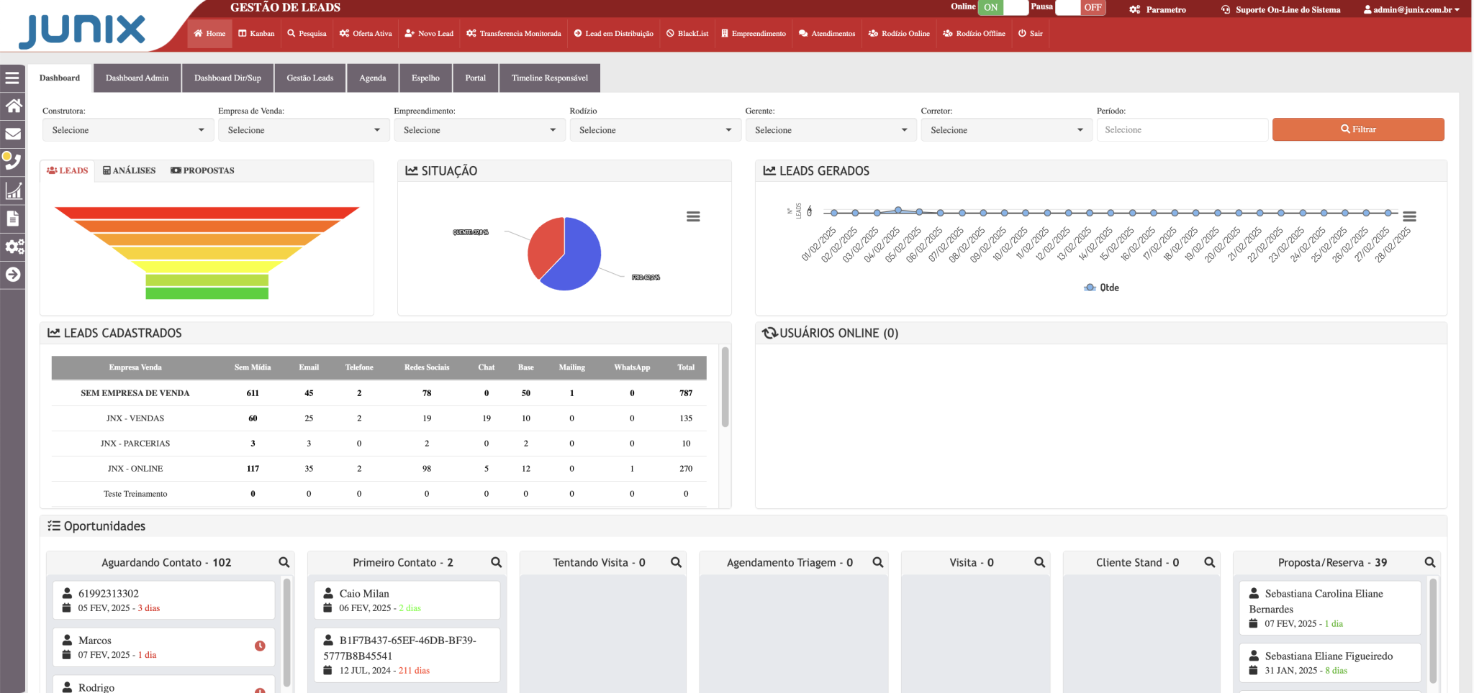Screen dimensions: 1474x693
Task: Click the Período input field
Action: coord(1181,130)
